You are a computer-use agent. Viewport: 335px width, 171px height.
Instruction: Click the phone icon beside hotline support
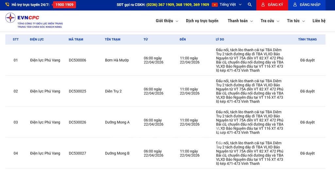point(7,5)
